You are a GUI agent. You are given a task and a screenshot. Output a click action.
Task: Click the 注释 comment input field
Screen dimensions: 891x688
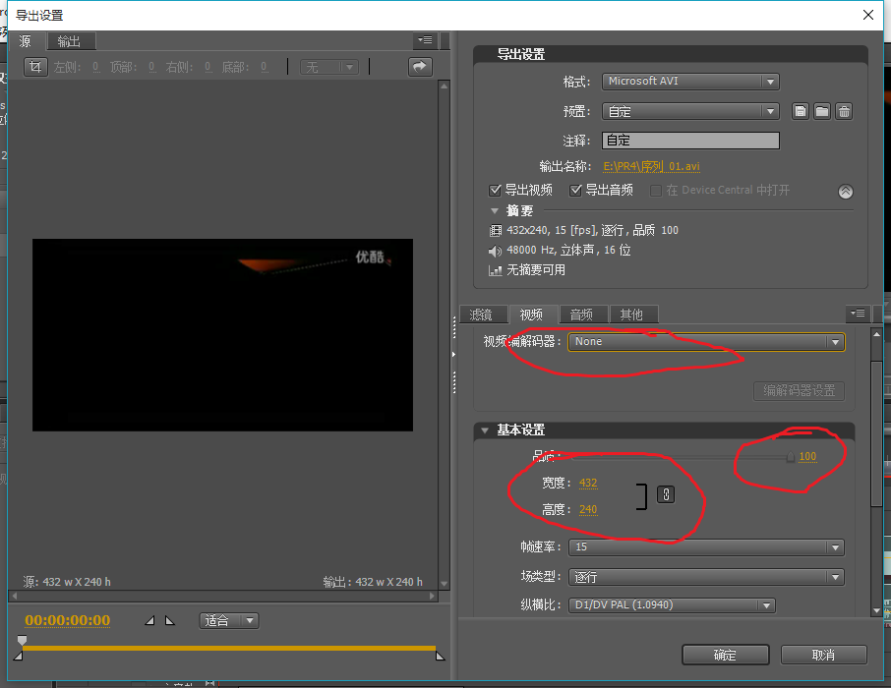tap(690, 141)
